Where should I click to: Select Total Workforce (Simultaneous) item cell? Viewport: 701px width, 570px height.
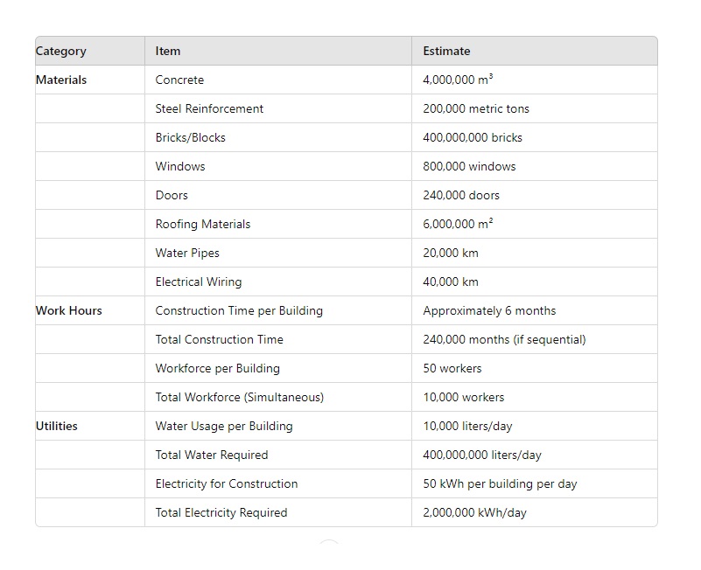click(240, 397)
